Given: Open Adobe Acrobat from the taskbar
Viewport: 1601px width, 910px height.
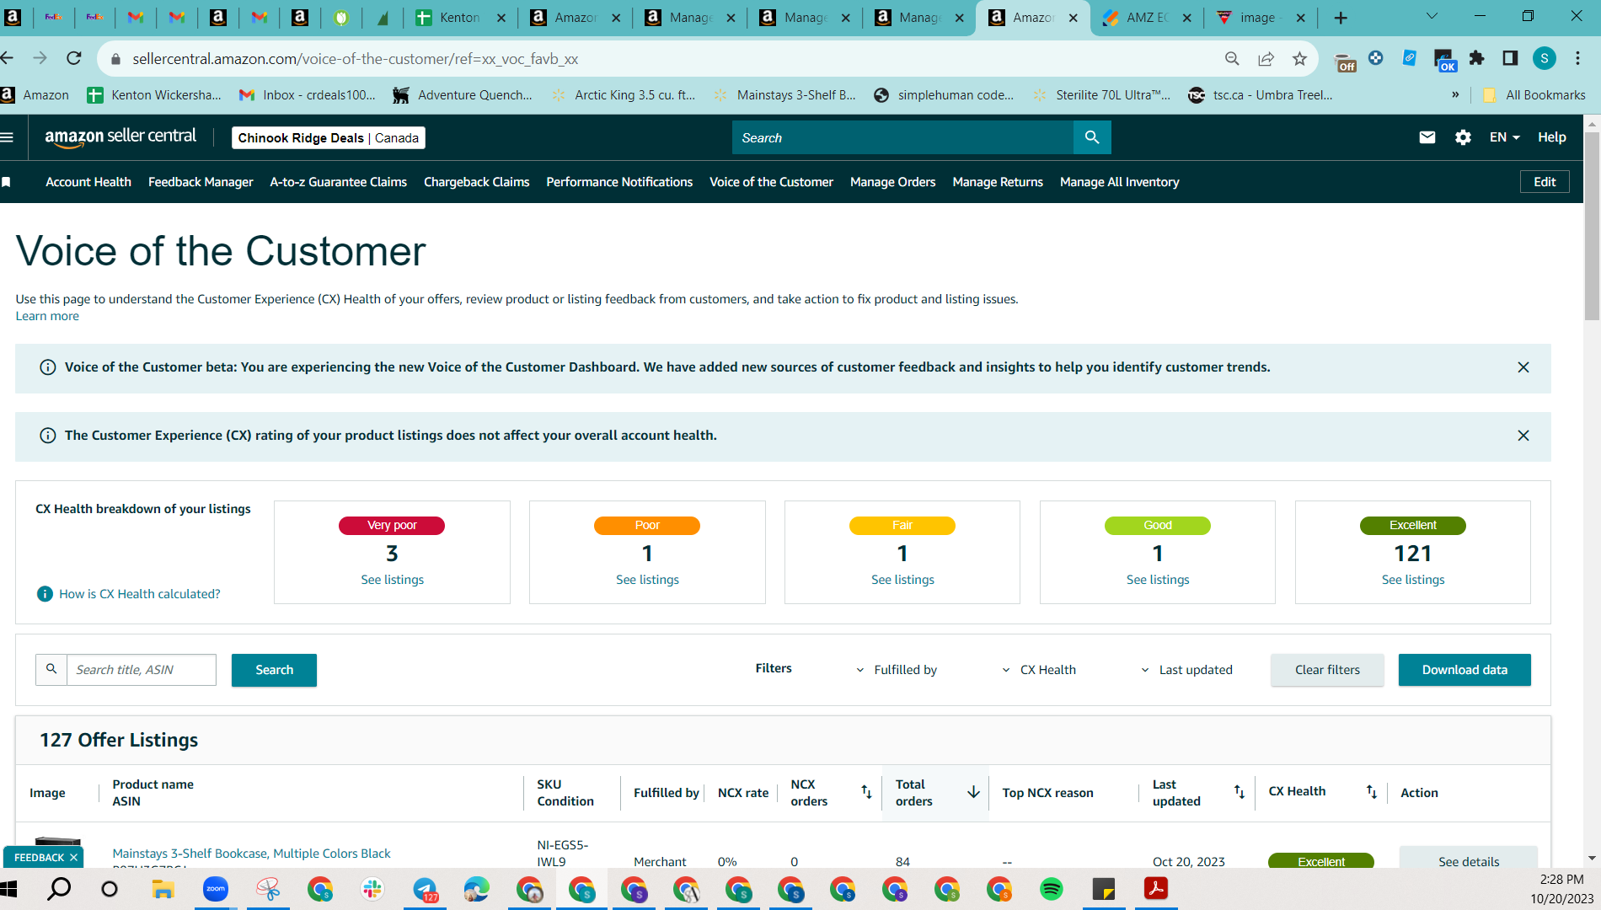Looking at the screenshot, I should (x=1156, y=889).
